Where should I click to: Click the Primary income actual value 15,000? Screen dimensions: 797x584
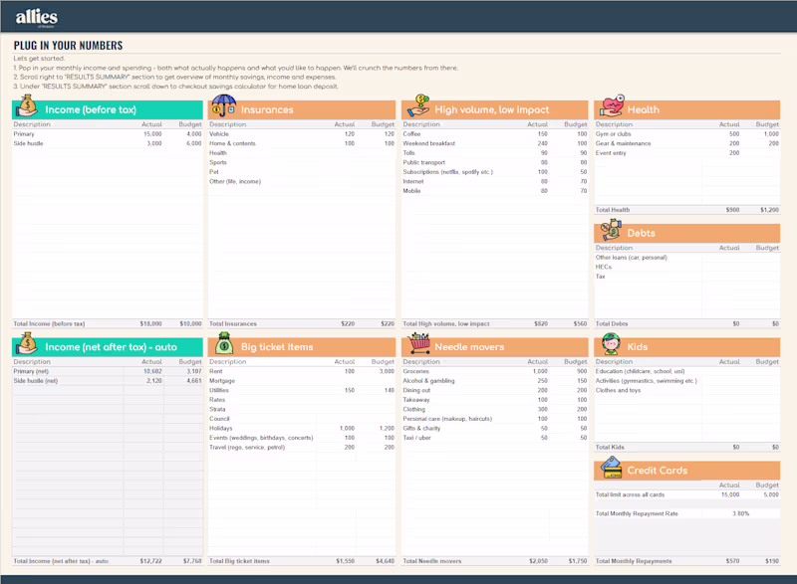152,134
